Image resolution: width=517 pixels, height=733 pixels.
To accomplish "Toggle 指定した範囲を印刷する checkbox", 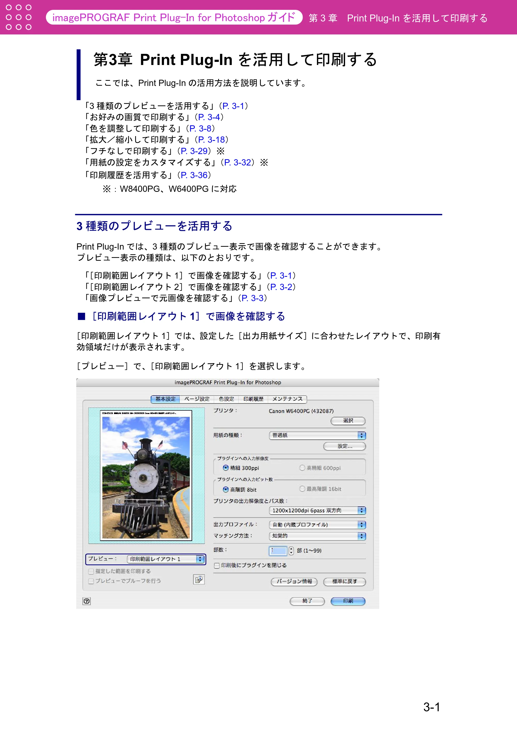I will [x=91, y=571].
